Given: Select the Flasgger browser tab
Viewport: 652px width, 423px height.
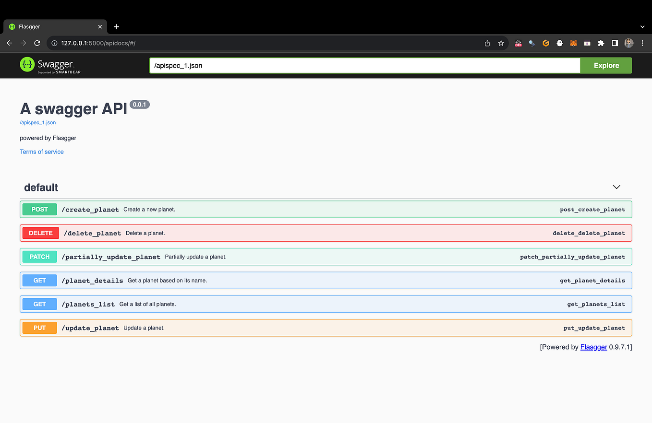Looking at the screenshot, I should (x=54, y=26).
